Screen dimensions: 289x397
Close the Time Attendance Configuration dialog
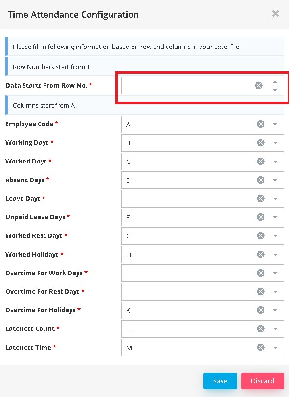(275, 13)
